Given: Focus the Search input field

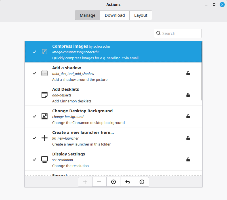Looking at the screenshot, I should (178, 33).
